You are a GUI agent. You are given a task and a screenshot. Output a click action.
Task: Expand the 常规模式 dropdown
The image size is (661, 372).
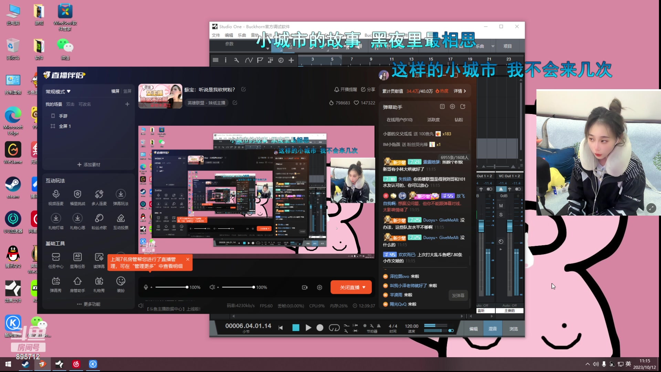point(69,91)
